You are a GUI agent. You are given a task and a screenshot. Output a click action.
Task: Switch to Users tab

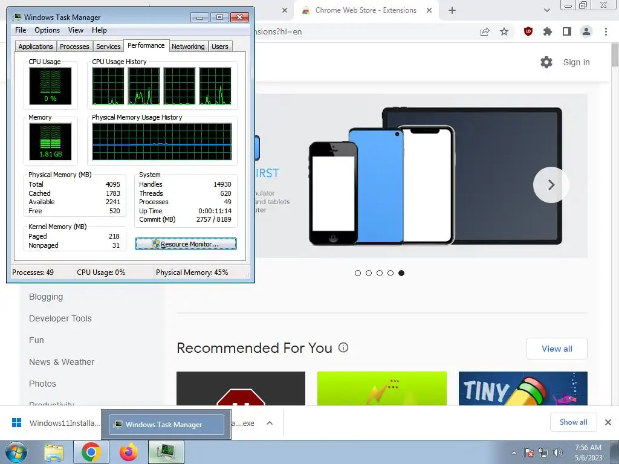pyautogui.click(x=220, y=47)
